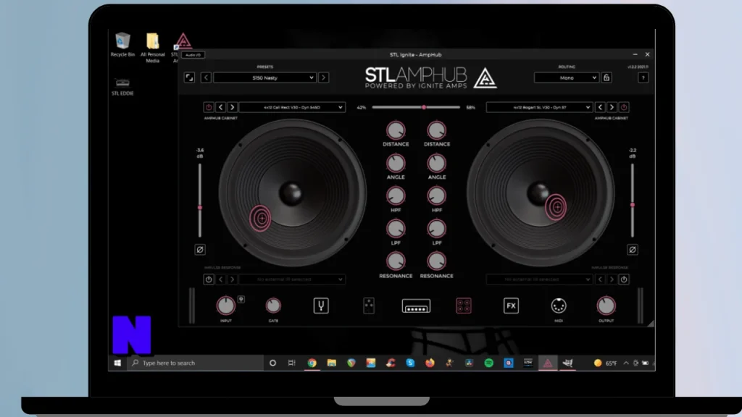Open right cabinet dropdown 4x12 Bogart SL V30
742x417 pixels.
tap(539, 107)
